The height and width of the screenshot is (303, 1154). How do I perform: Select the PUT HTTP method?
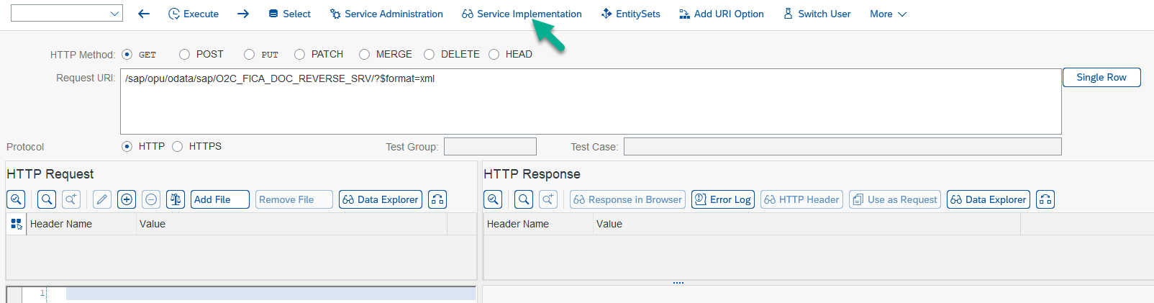coord(250,54)
